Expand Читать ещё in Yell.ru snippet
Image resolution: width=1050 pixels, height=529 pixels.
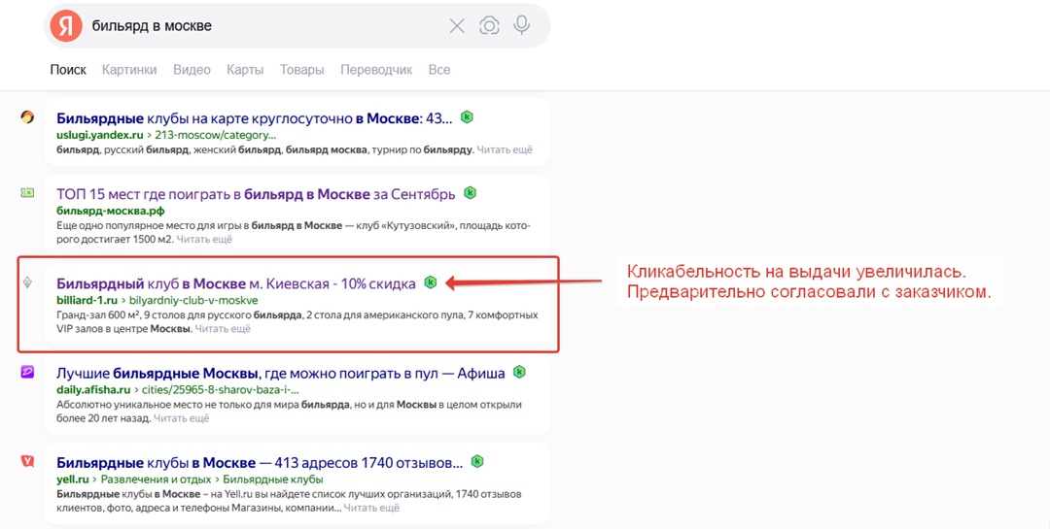pos(371,509)
